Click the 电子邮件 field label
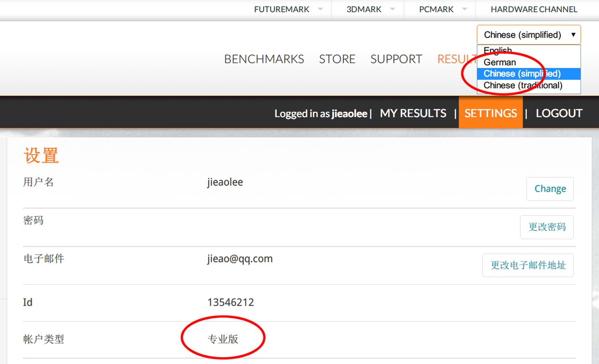Viewport: 599px width, 364px height. coord(44,259)
